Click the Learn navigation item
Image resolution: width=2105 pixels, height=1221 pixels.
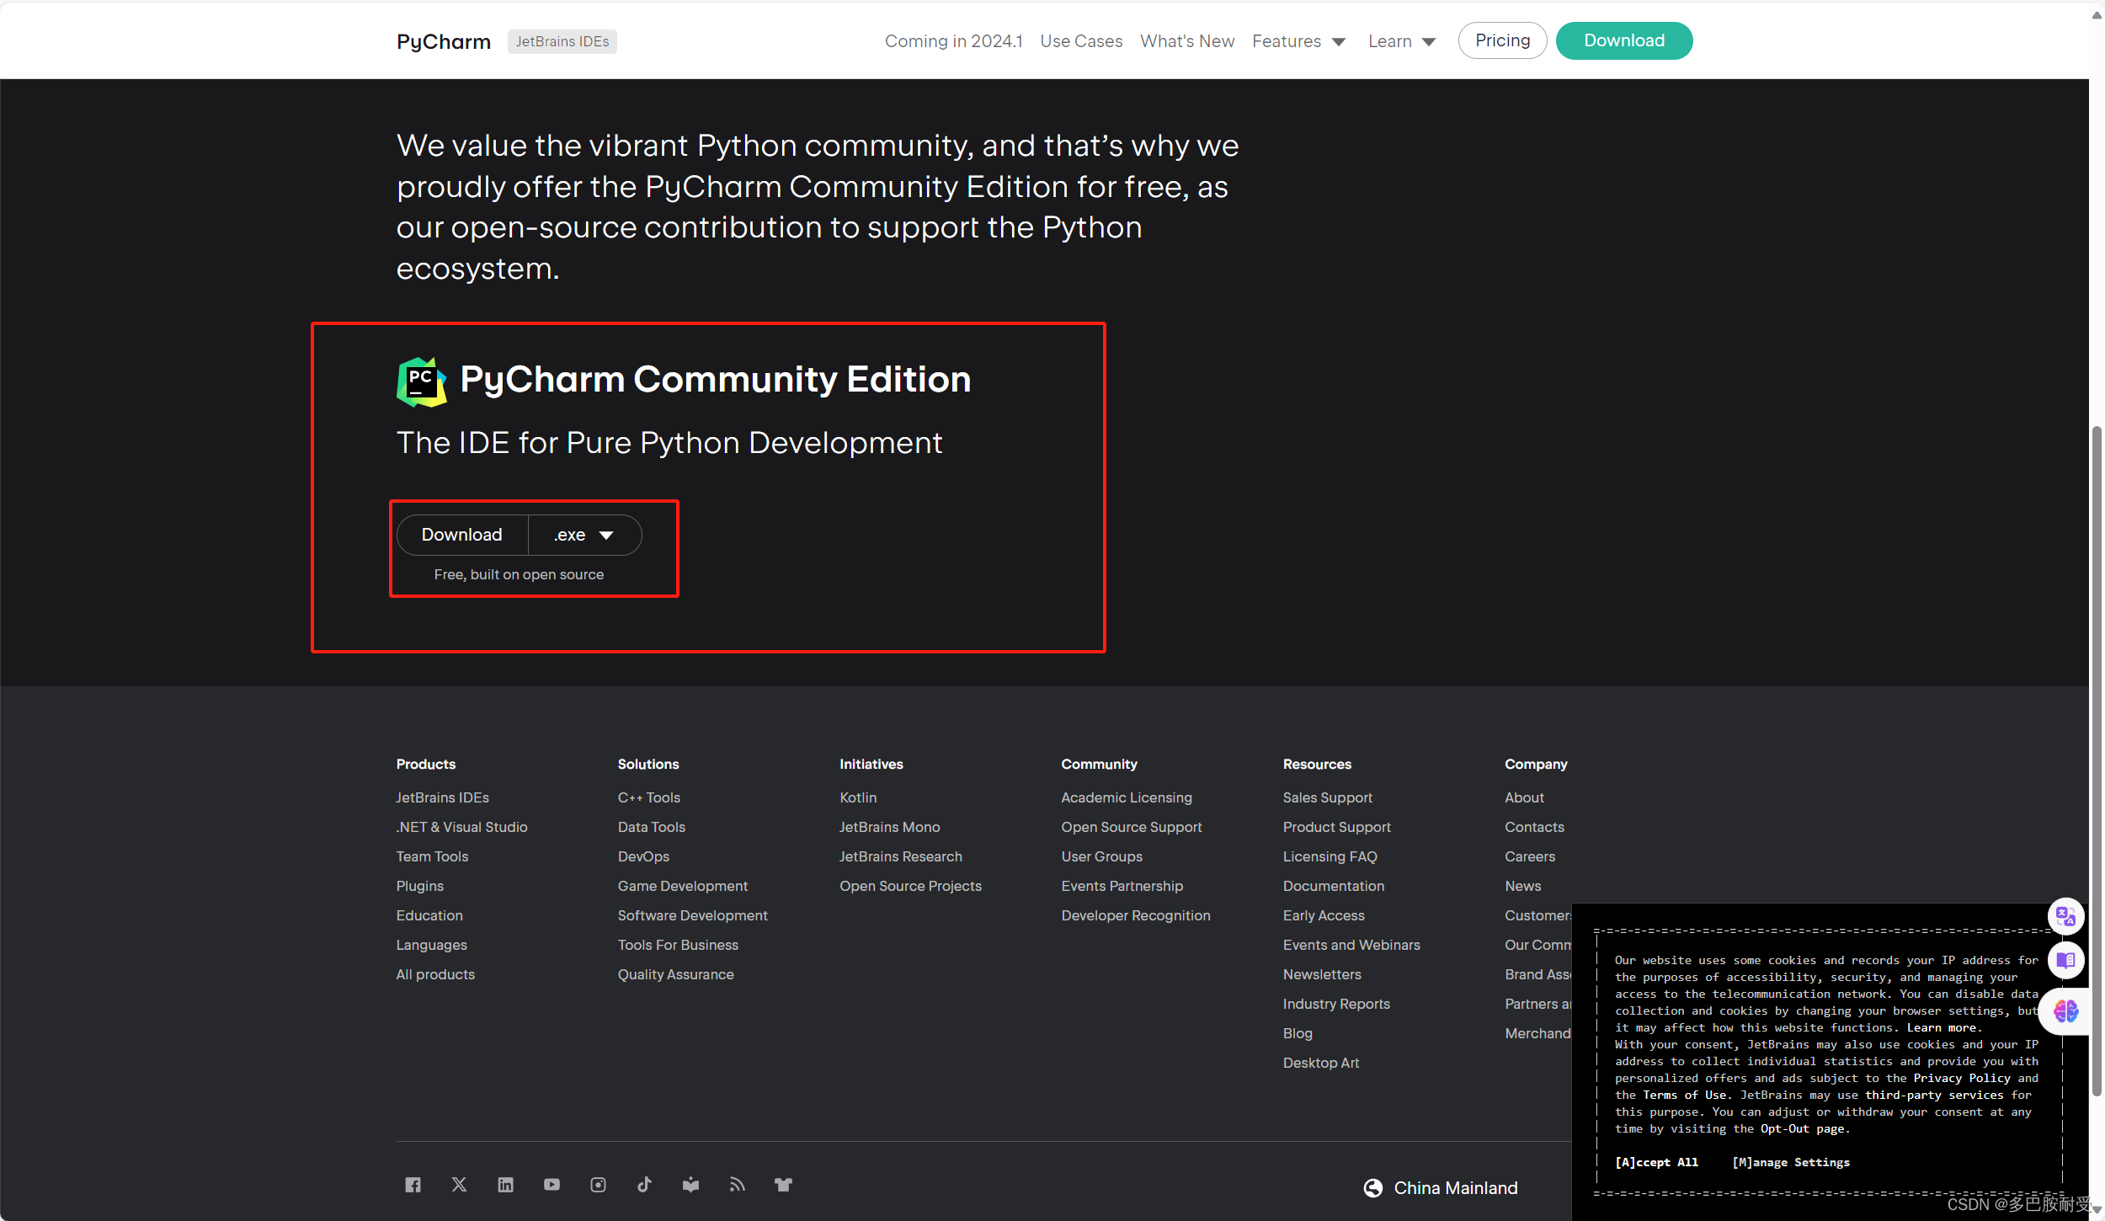[1390, 41]
